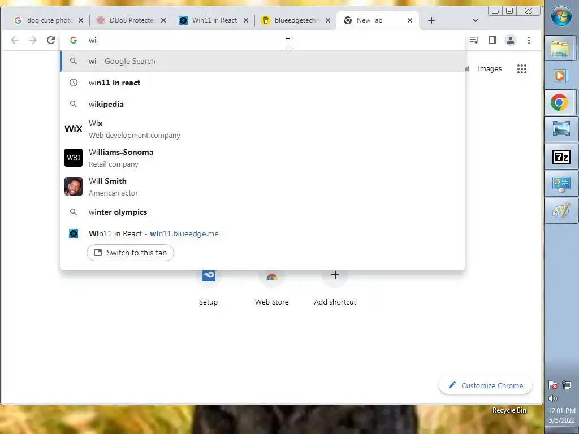The width and height of the screenshot is (579, 434).
Task: Click the Action Center flag icon
Action: [553, 385]
